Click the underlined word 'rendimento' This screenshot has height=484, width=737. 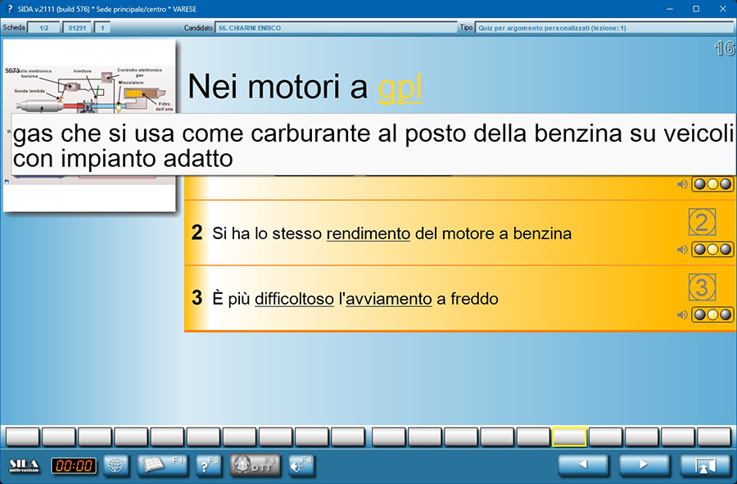pos(368,234)
